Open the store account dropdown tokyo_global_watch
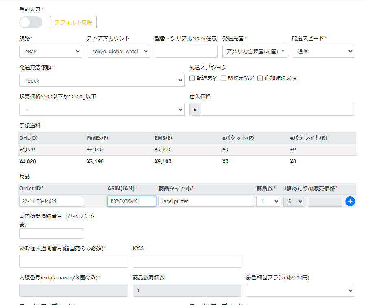366x305 pixels. click(118, 51)
